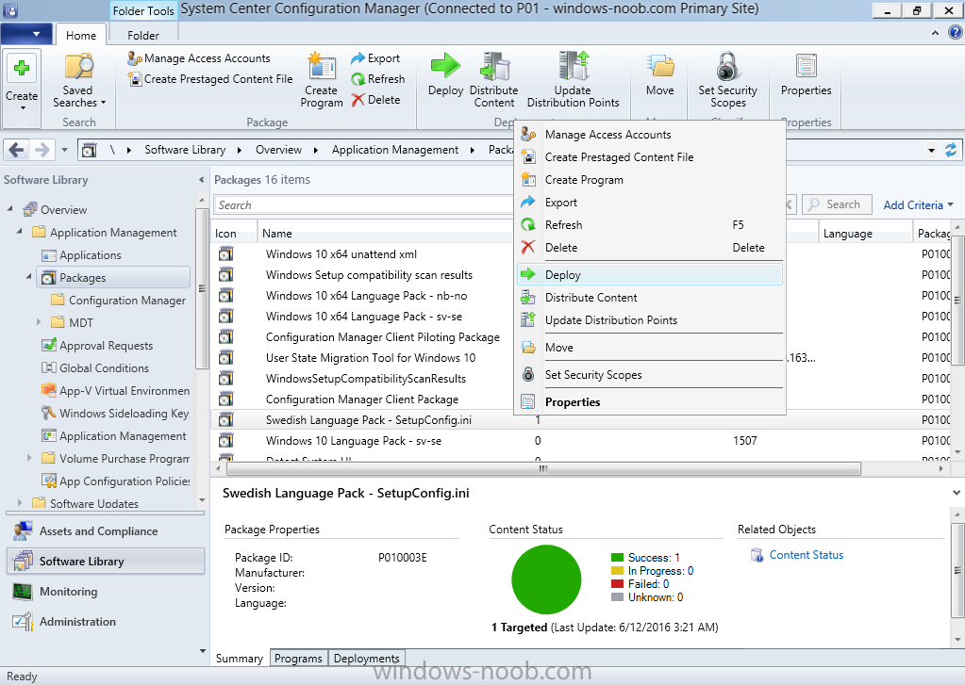The width and height of the screenshot is (965, 685).
Task: Open the Monitoring workspace
Action: (x=106, y=592)
